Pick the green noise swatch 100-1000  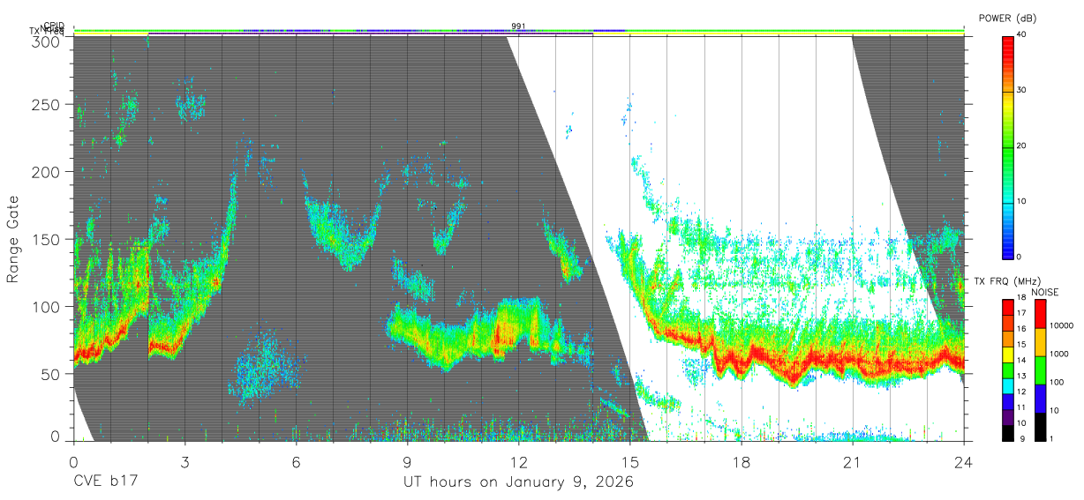(1041, 370)
